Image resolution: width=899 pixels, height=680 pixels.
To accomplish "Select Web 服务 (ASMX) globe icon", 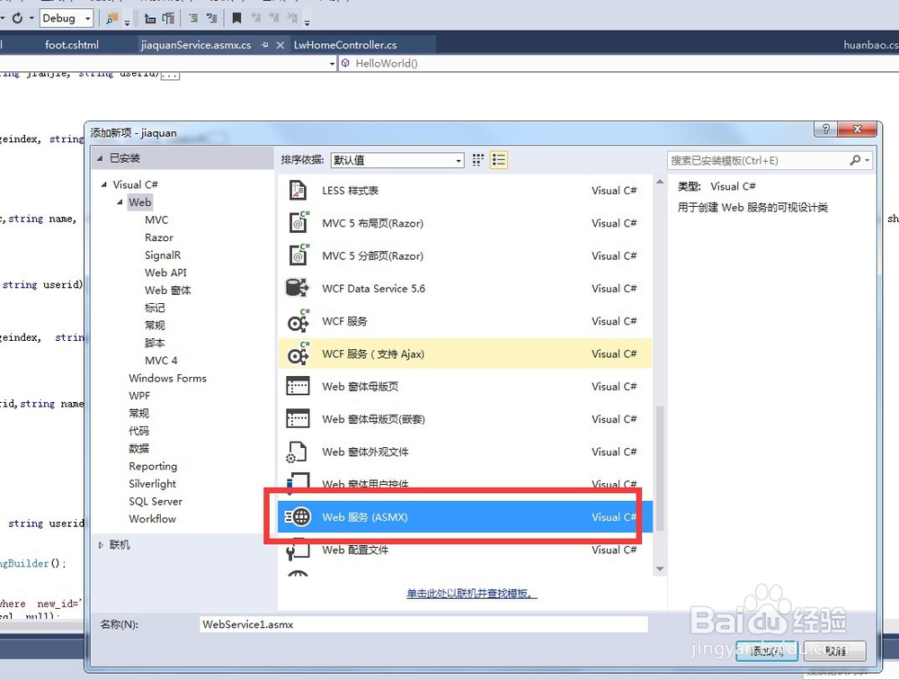I will coord(298,517).
